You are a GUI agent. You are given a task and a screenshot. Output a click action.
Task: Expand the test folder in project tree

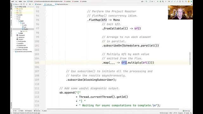coord(17,33)
